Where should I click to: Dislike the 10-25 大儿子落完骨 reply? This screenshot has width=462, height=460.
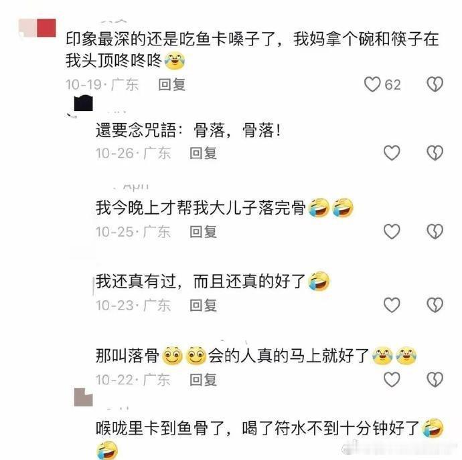(x=435, y=231)
